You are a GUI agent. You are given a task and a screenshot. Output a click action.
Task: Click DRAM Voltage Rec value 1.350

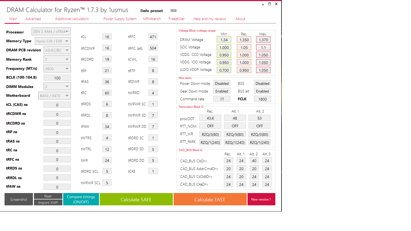pyautogui.click(x=244, y=40)
